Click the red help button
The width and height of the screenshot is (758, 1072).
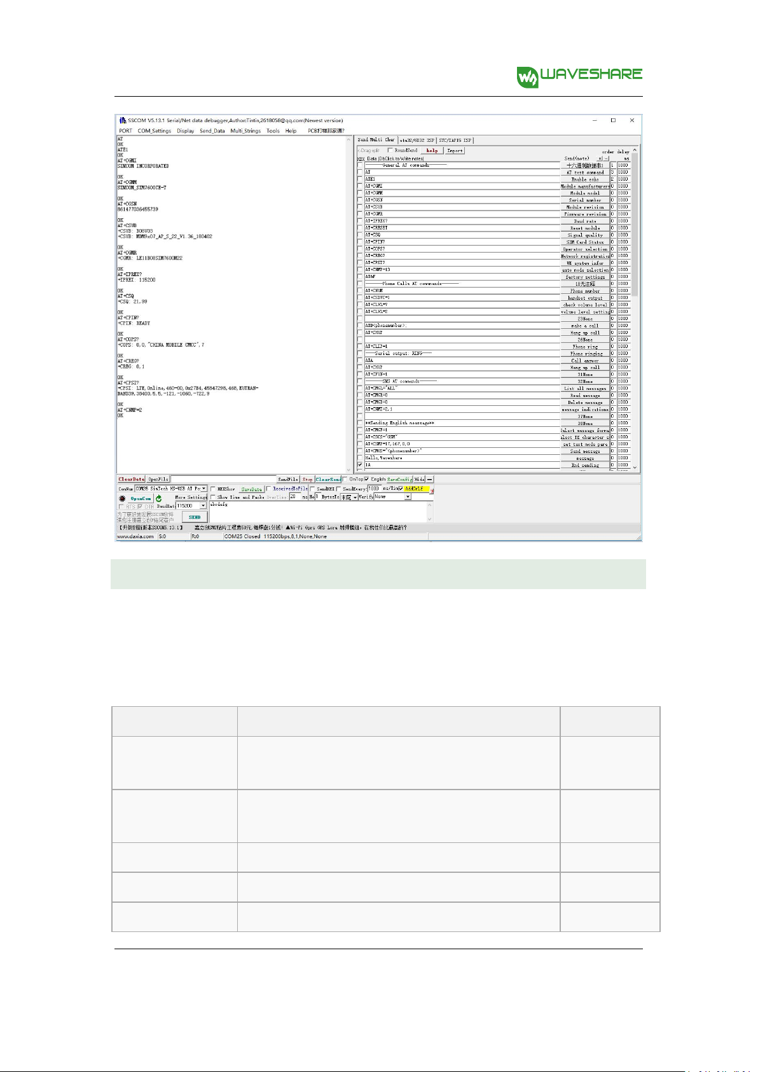click(x=432, y=151)
